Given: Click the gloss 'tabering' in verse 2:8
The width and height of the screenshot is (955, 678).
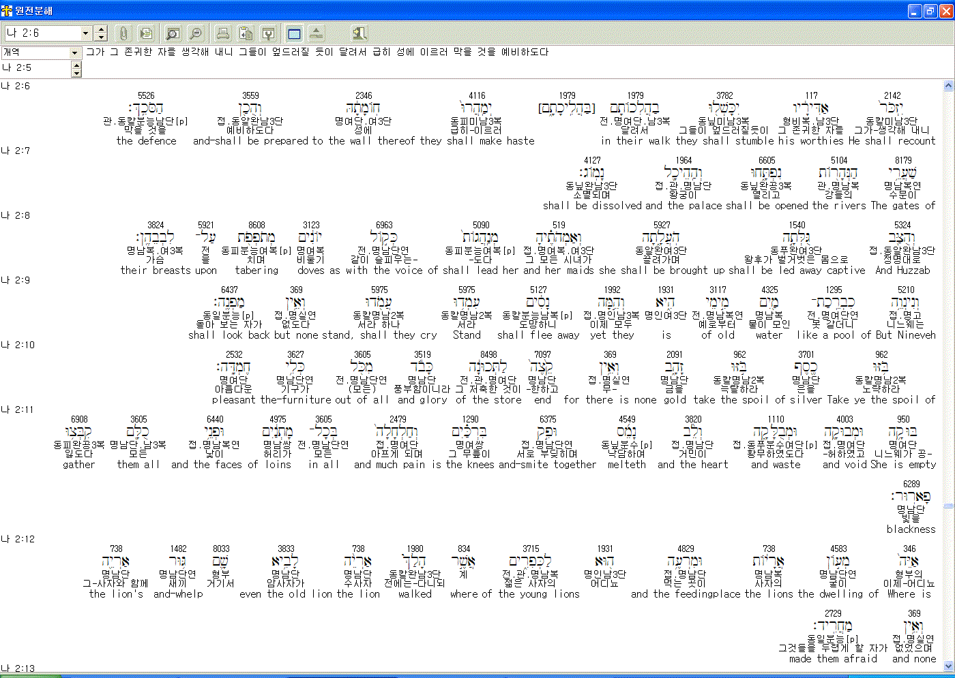Looking at the screenshot, I should 256,271.
